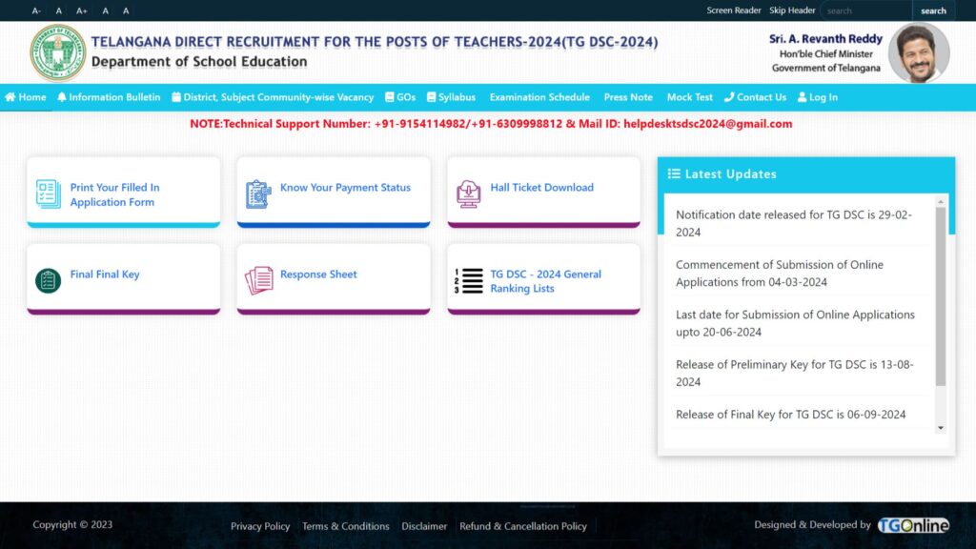This screenshot has width=976, height=549.
Task: Click the pink Response Sheet papers icon
Action: coord(259,280)
